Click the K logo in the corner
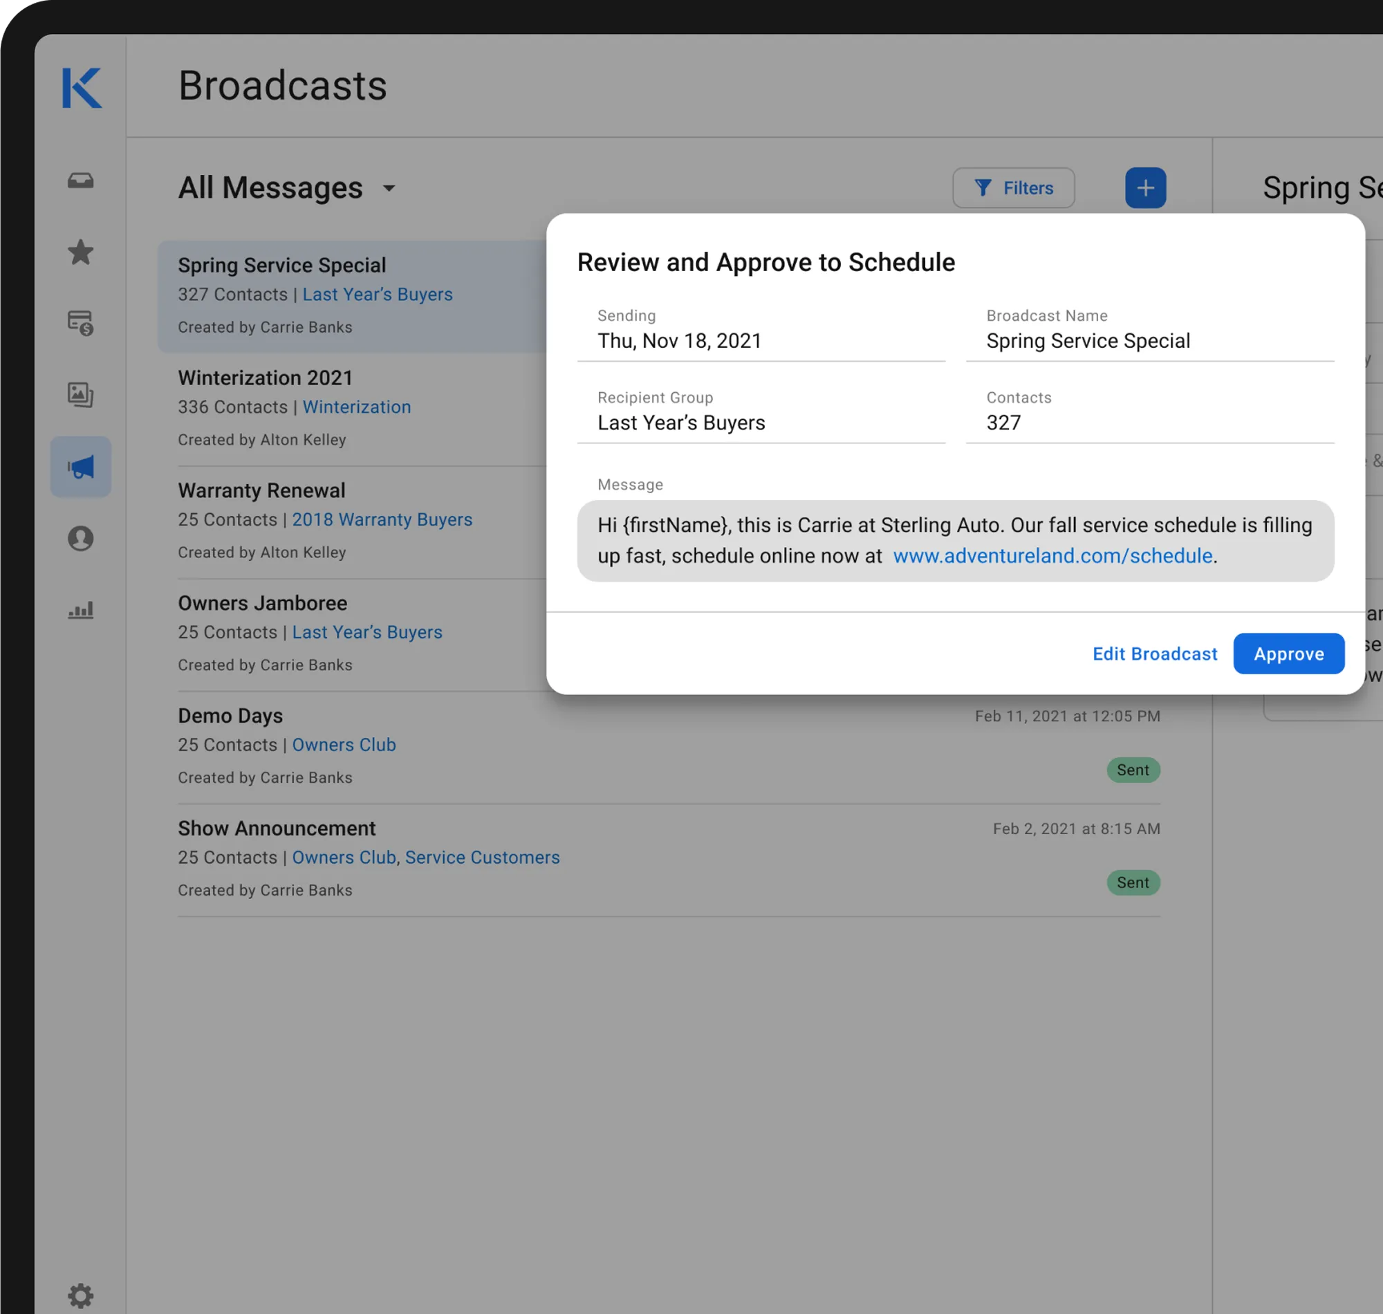 click(x=82, y=88)
